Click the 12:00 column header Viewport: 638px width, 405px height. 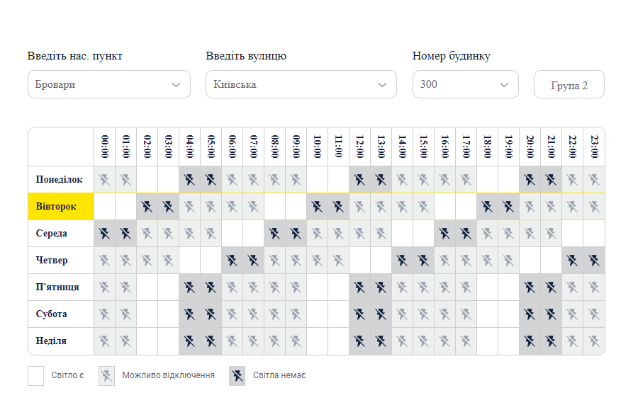359,147
